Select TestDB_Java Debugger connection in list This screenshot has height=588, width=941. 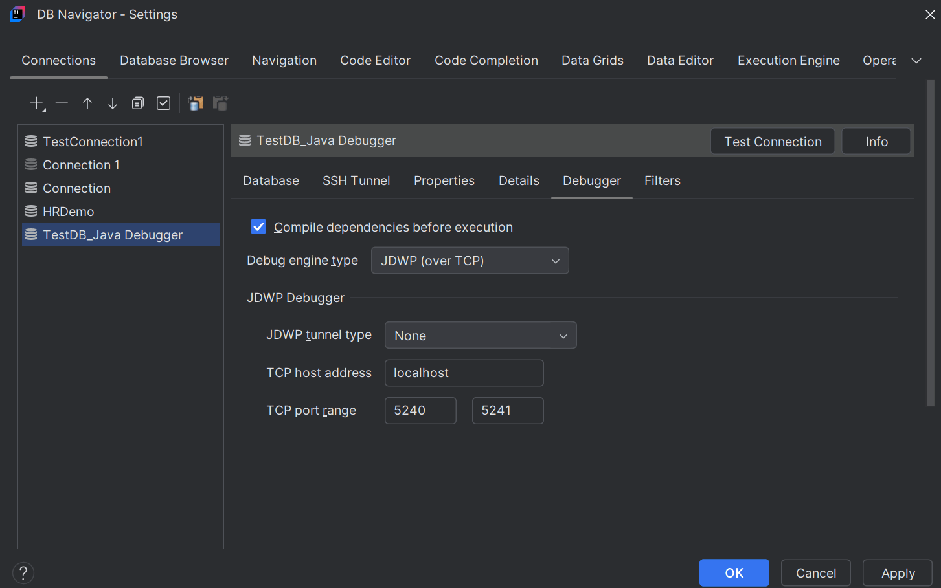120,234
